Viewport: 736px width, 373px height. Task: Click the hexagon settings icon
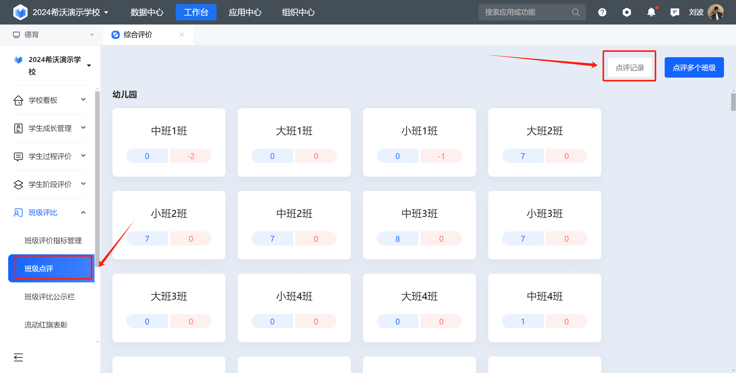(x=627, y=12)
